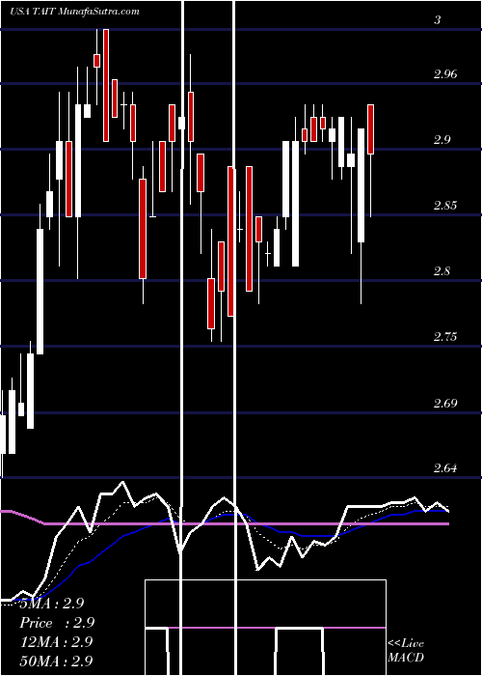Click the 2.8 price axis label
The image size is (482, 676).
click(x=442, y=271)
